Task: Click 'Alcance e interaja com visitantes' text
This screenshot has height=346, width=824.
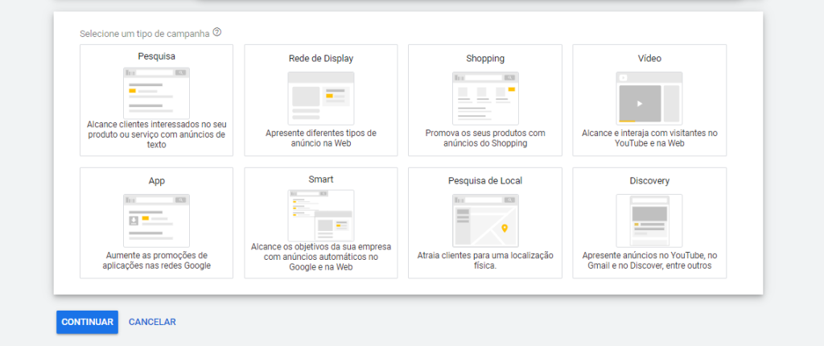Action: [x=649, y=138]
